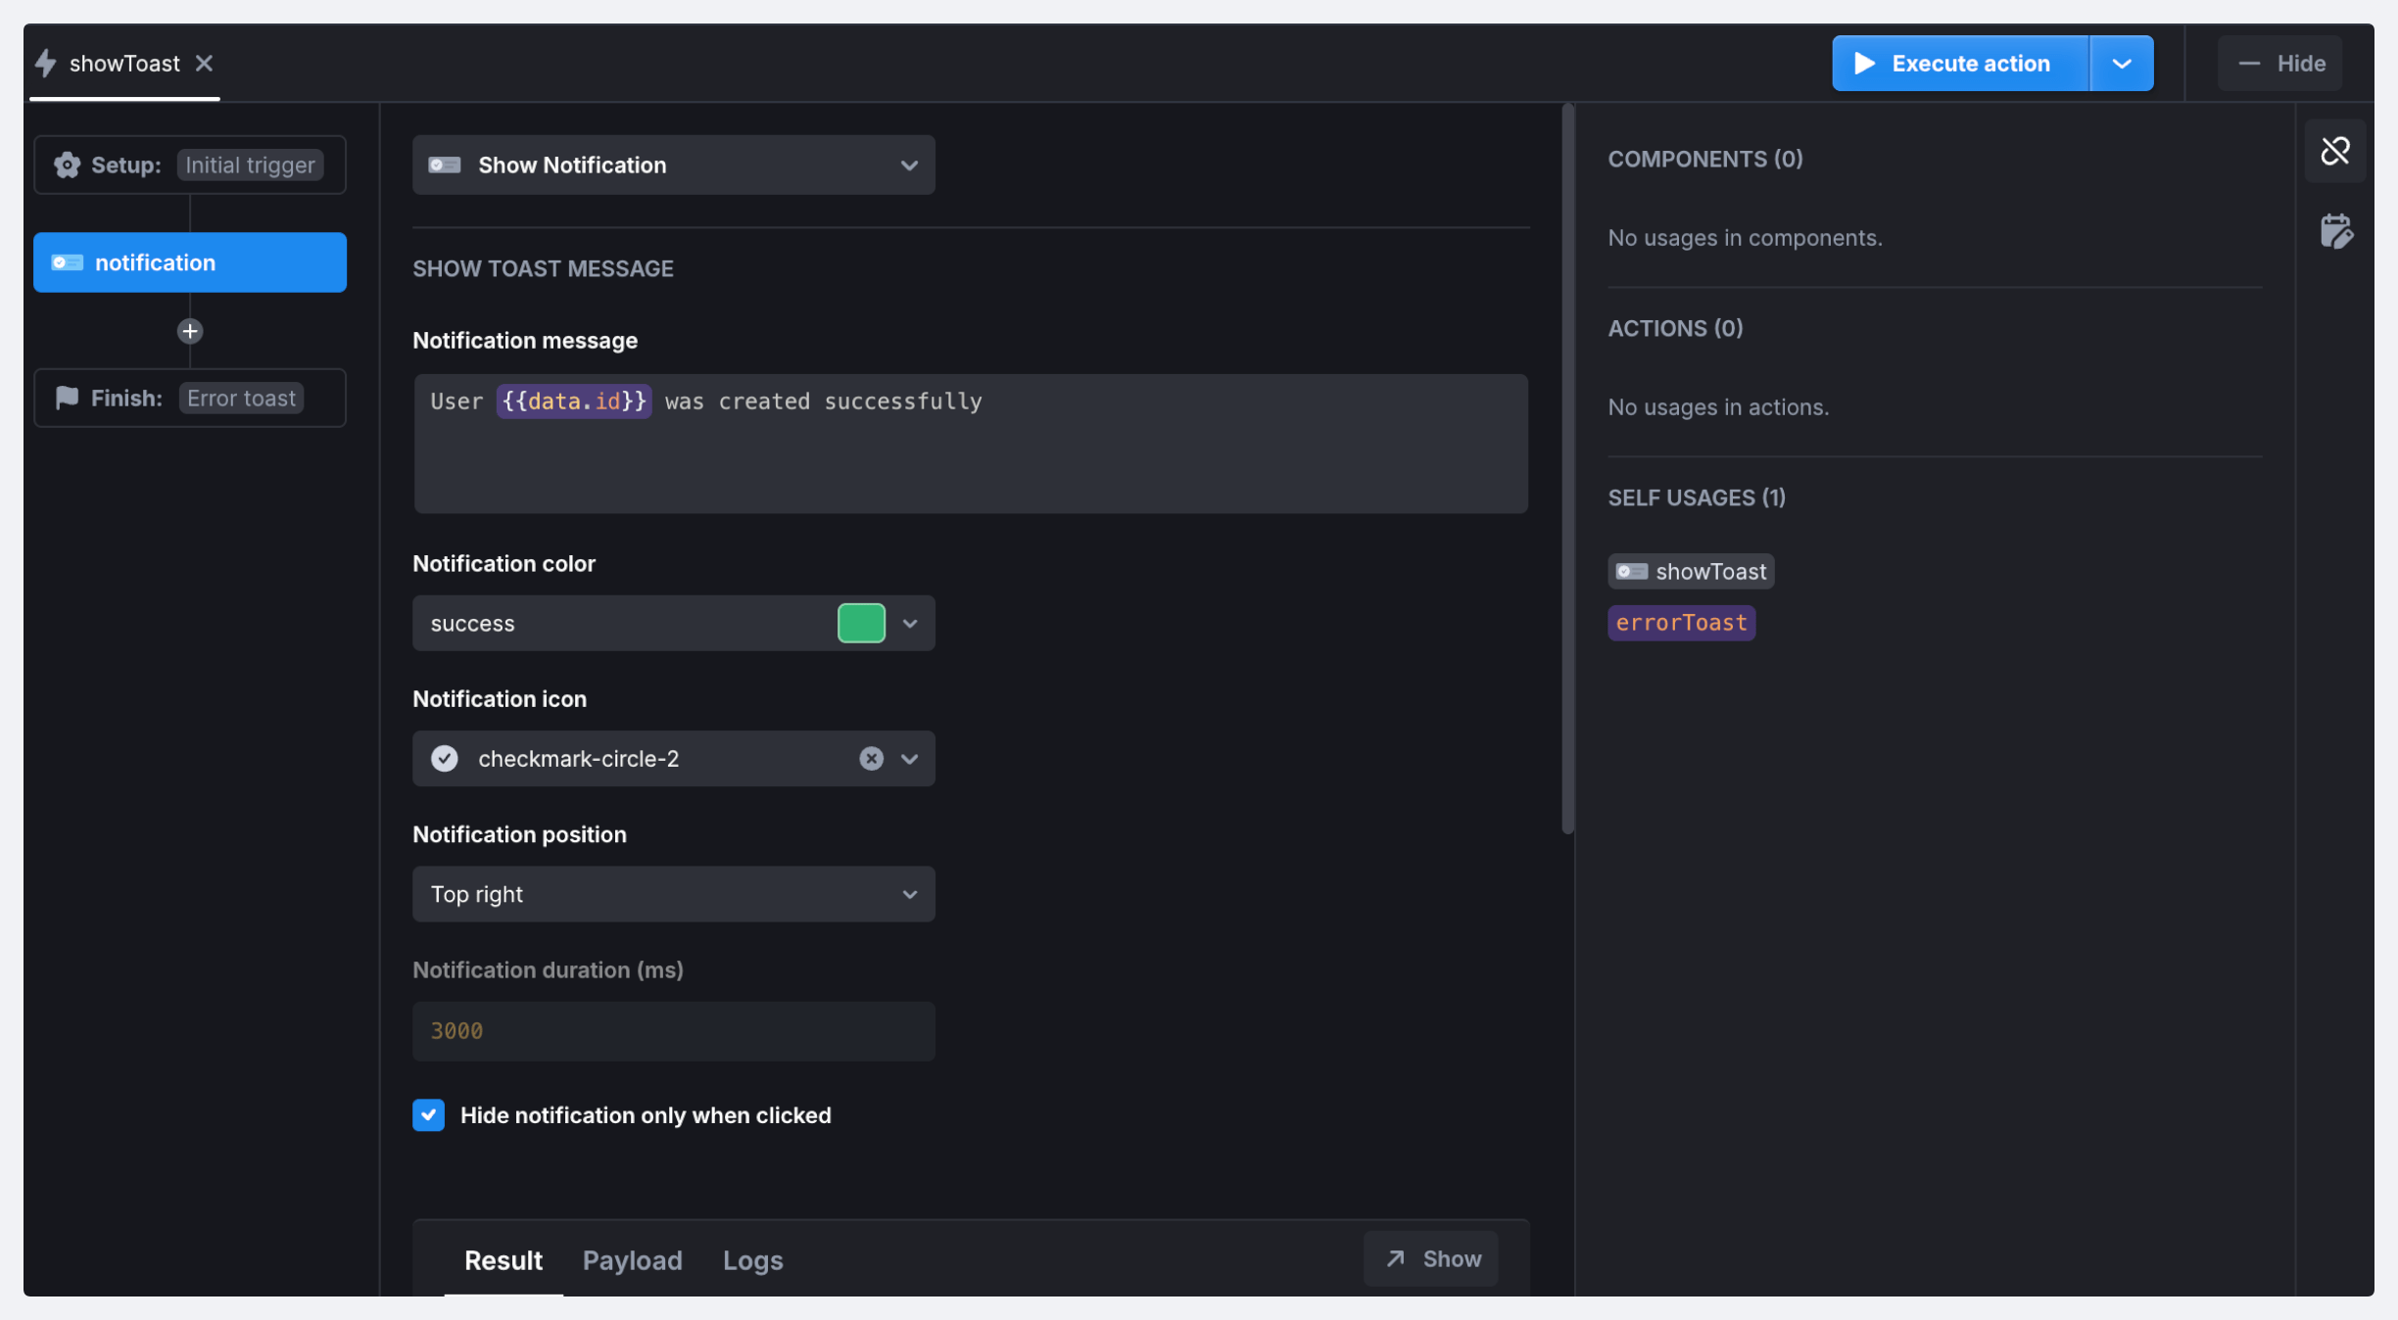Expand the Notification icon dropdown chevron

[x=909, y=758]
